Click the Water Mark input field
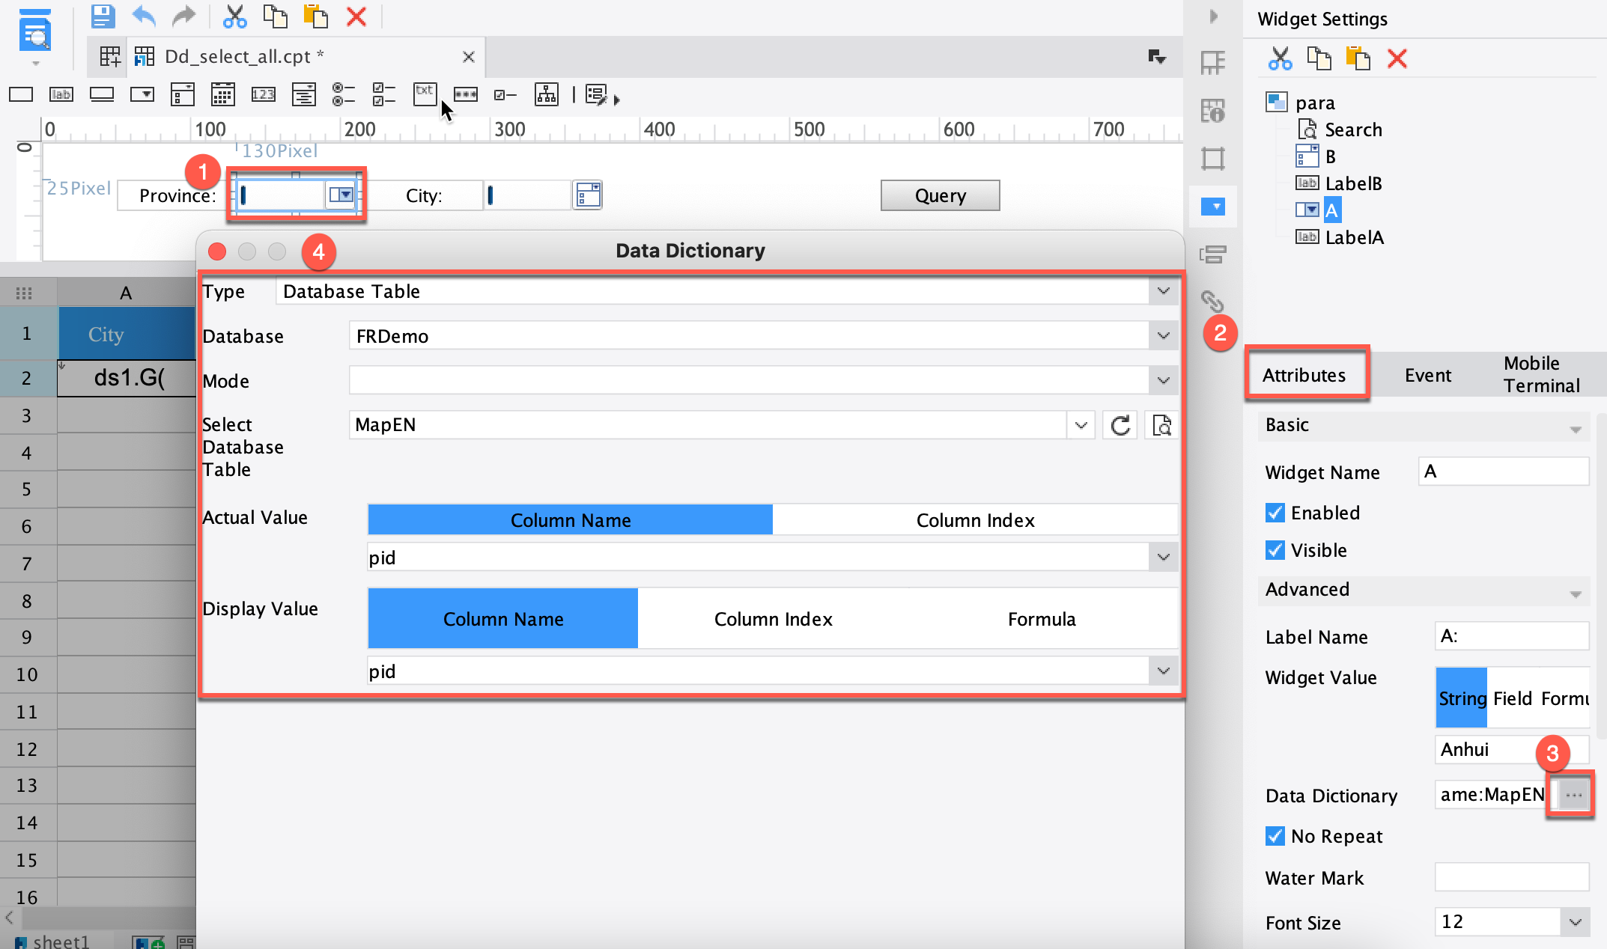 1511,877
